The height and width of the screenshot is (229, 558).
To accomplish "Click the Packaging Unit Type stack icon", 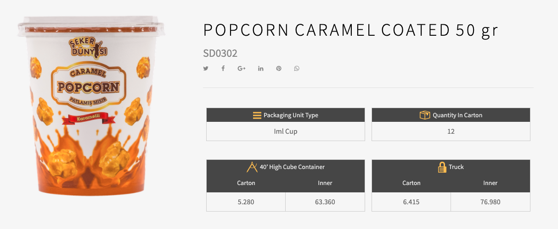I will pyautogui.click(x=257, y=115).
